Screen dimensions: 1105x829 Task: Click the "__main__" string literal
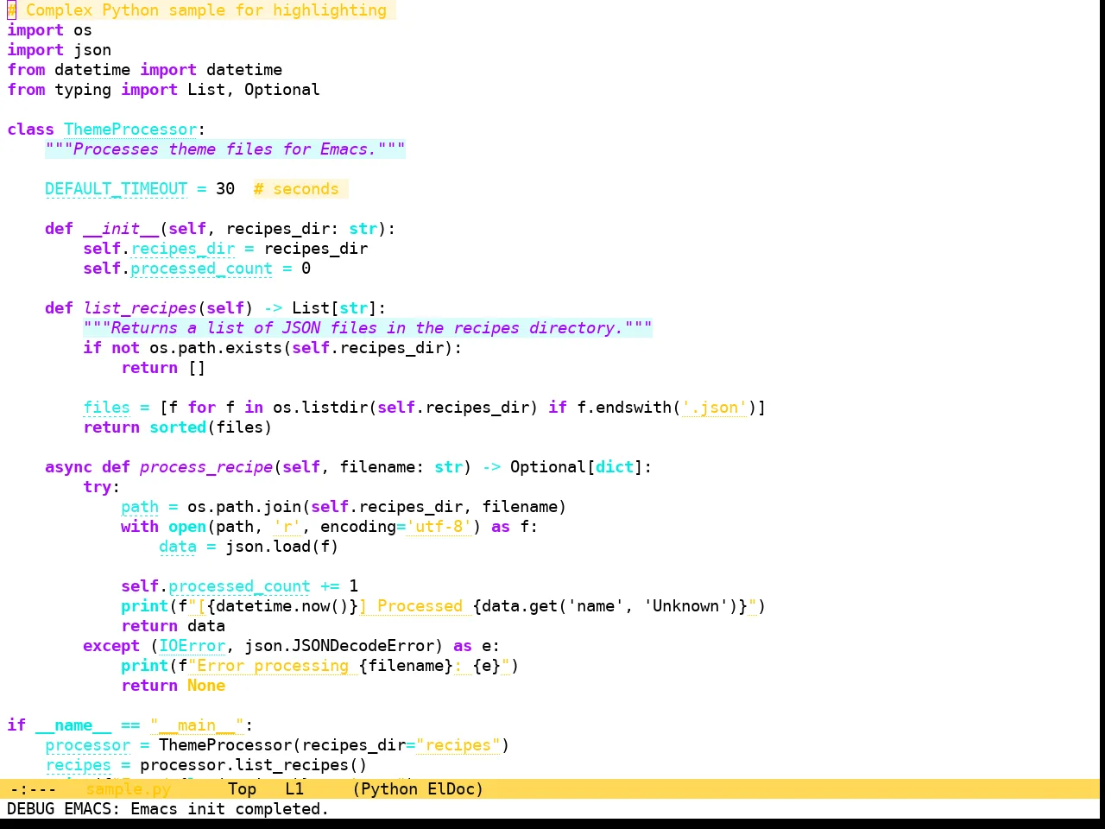197,725
